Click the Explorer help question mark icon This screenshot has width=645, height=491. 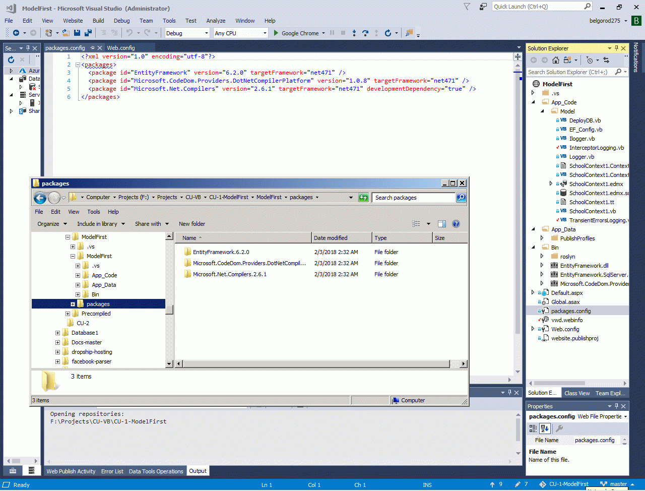tap(456, 224)
